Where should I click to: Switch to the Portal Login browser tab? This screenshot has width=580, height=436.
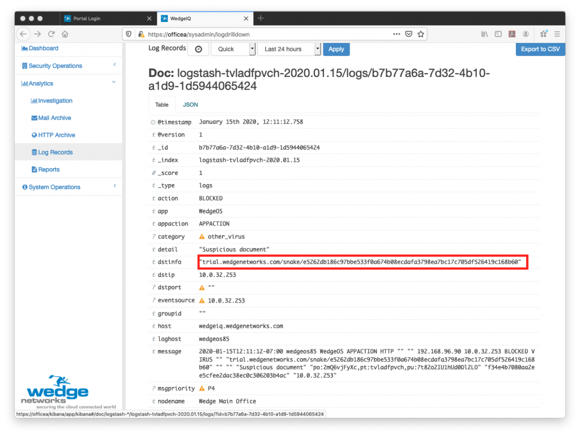pos(108,19)
